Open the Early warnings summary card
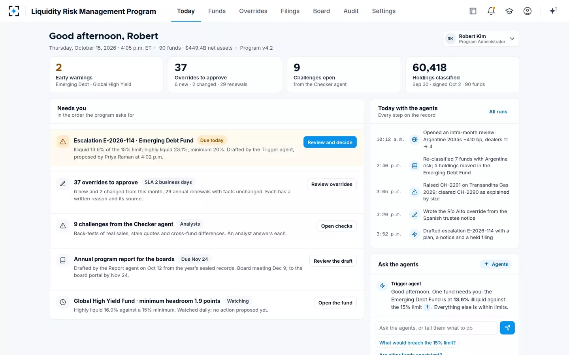Image resolution: width=569 pixels, height=355 pixels. [x=106, y=75]
